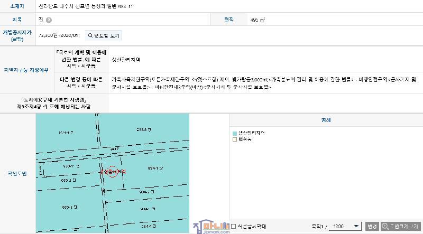
Task: Select parcel 934-2 on the map
Action: click(146, 192)
